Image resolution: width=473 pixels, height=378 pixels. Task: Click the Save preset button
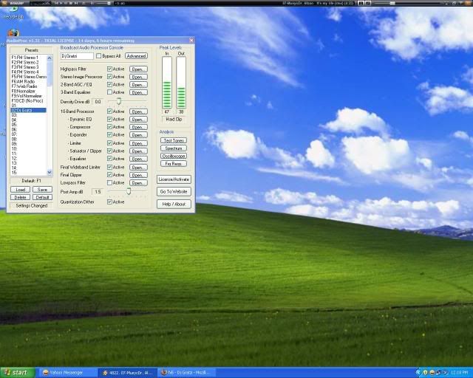click(42, 190)
